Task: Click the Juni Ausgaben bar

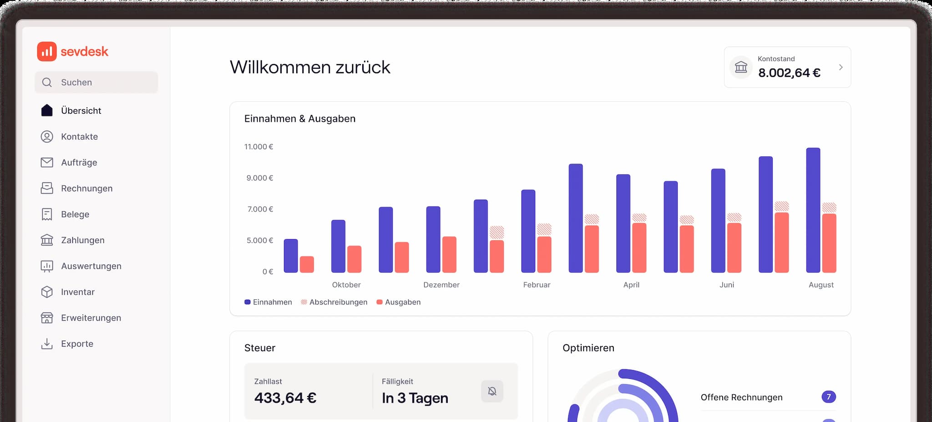Action: pos(734,248)
